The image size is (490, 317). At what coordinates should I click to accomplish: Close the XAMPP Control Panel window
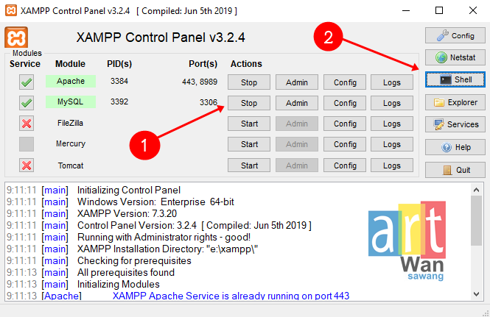click(473, 10)
